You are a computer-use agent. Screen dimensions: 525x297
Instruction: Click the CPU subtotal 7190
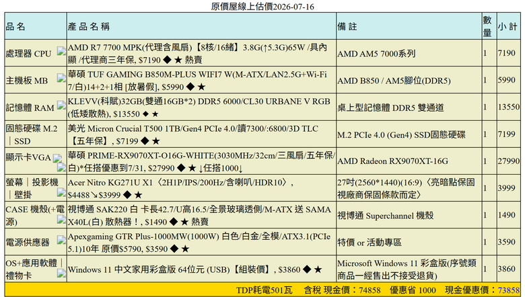506,53
